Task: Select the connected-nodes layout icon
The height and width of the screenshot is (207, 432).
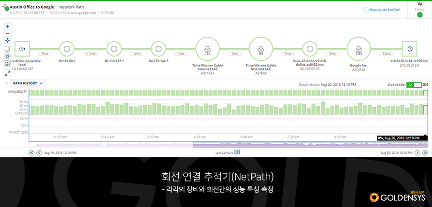Action: point(8,50)
